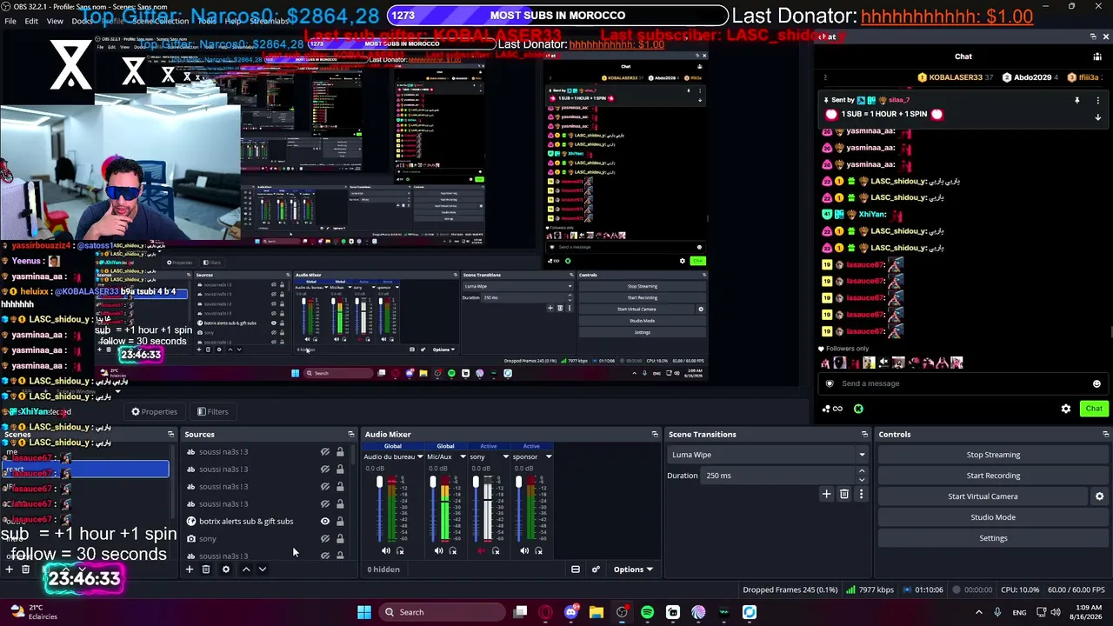
Task: Open chat settings gear
Action: (x=1066, y=409)
